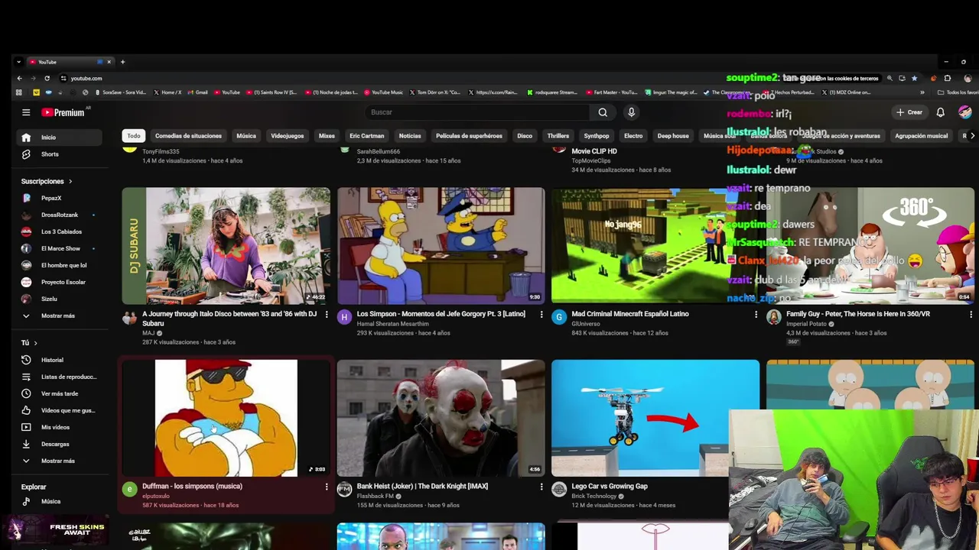The height and width of the screenshot is (550, 979).
Task: Expand Mostrar más under Tú
Action: click(60, 461)
